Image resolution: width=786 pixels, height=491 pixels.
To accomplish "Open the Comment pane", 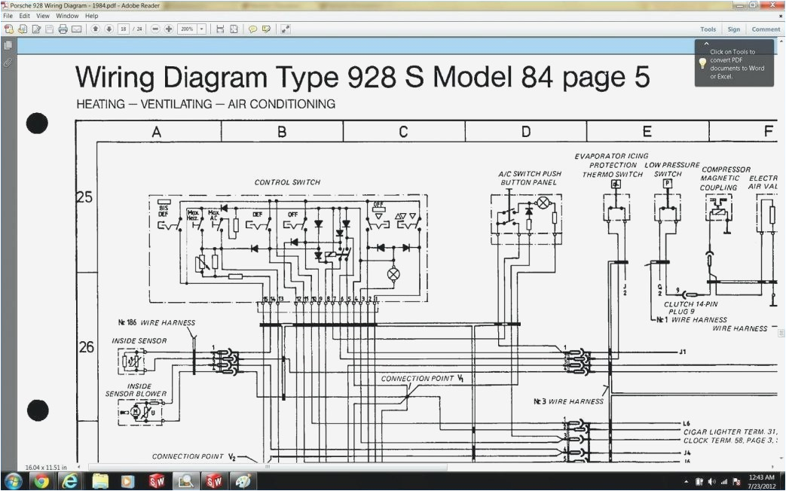I will (766, 29).
